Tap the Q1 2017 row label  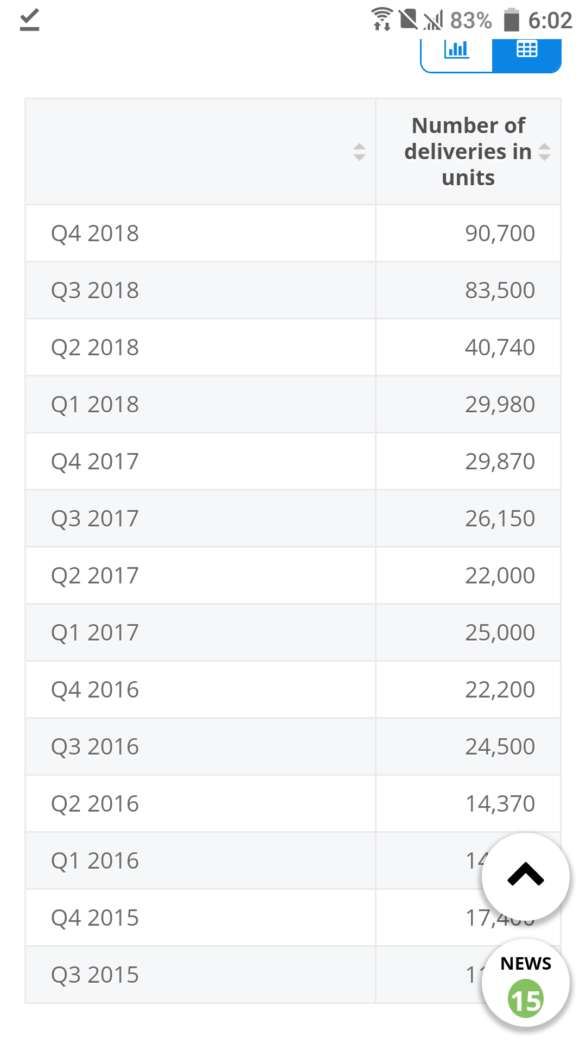pyautogui.click(x=95, y=633)
